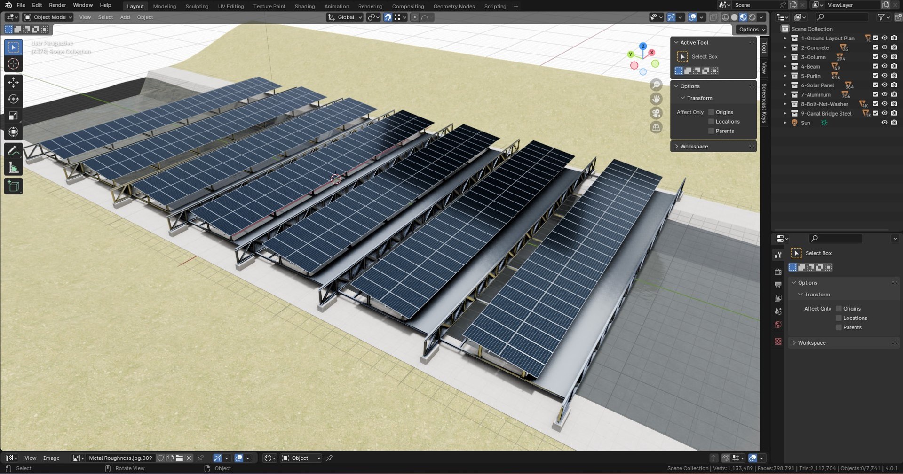Enable rendered viewport shading mode
Screen dimensions: 903x474
coord(752,17)
